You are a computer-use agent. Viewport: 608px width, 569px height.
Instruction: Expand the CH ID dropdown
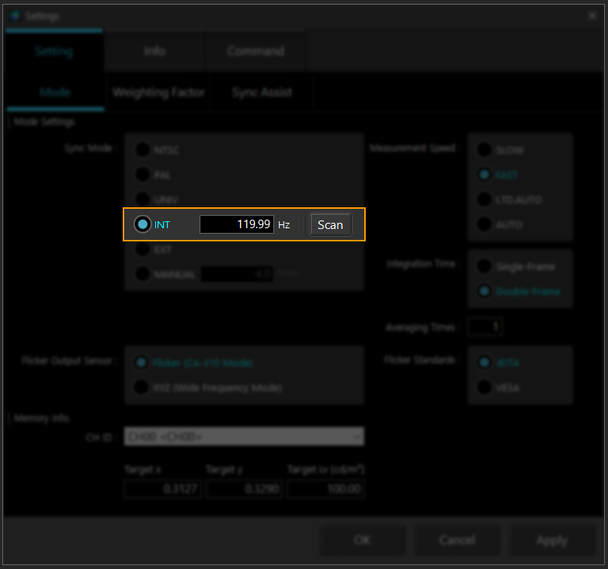244,437
